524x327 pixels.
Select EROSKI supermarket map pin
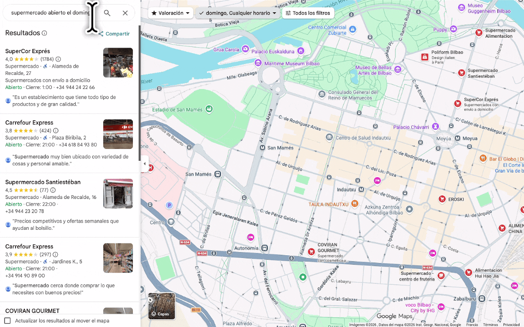(x=442, y=199)
